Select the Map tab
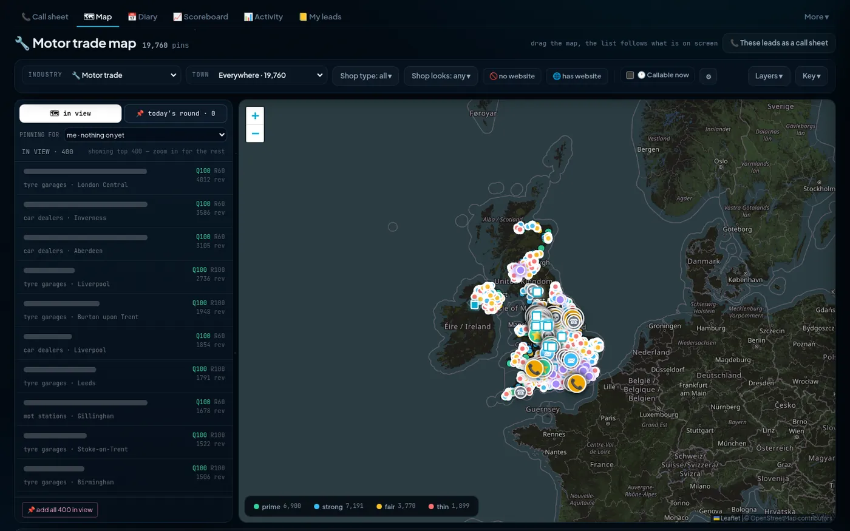Image resolution: width=850 pixels, height=531 pixels. point(98,17)
